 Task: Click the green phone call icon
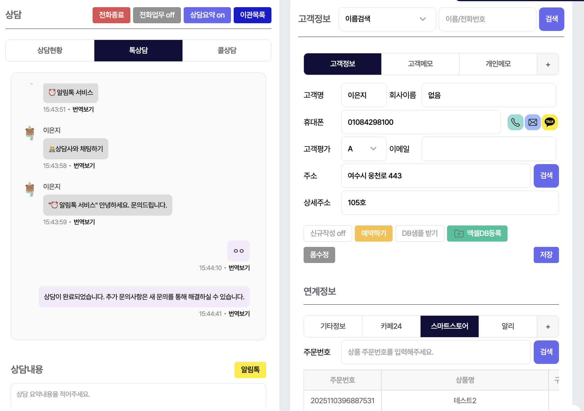(x=515, y=122)
